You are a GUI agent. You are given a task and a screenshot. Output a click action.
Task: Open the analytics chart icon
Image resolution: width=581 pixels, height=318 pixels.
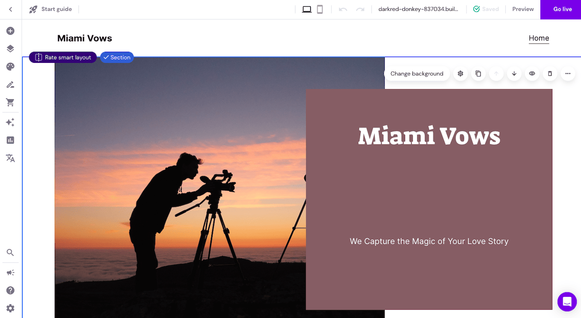[10, 140]
